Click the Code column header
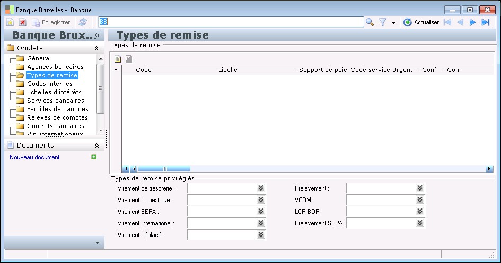The image size is (501, 263). (144, 70)
